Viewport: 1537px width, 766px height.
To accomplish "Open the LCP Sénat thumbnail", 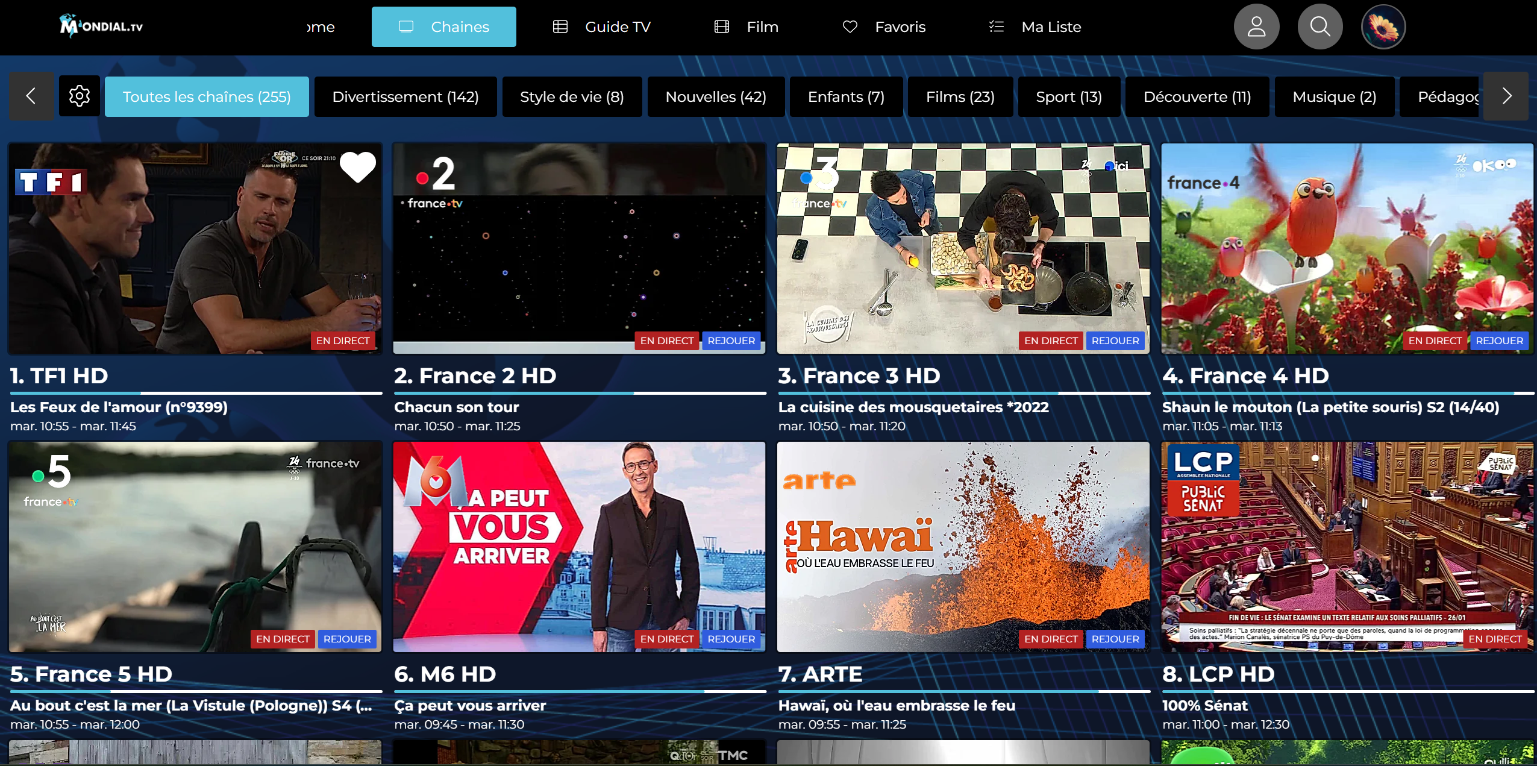I will pyautogui.click(x=1347, y=547).
